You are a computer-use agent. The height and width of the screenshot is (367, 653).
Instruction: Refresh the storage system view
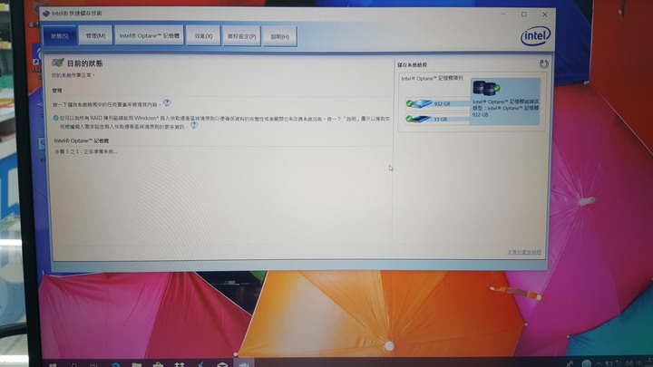[x=543, y=64]
